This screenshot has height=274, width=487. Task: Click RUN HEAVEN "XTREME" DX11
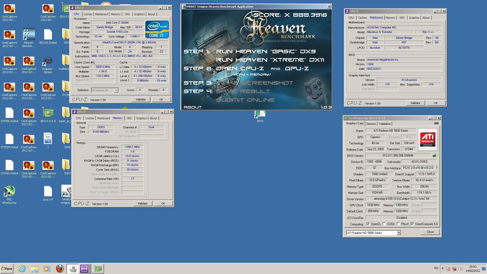(x=270, y=60)
